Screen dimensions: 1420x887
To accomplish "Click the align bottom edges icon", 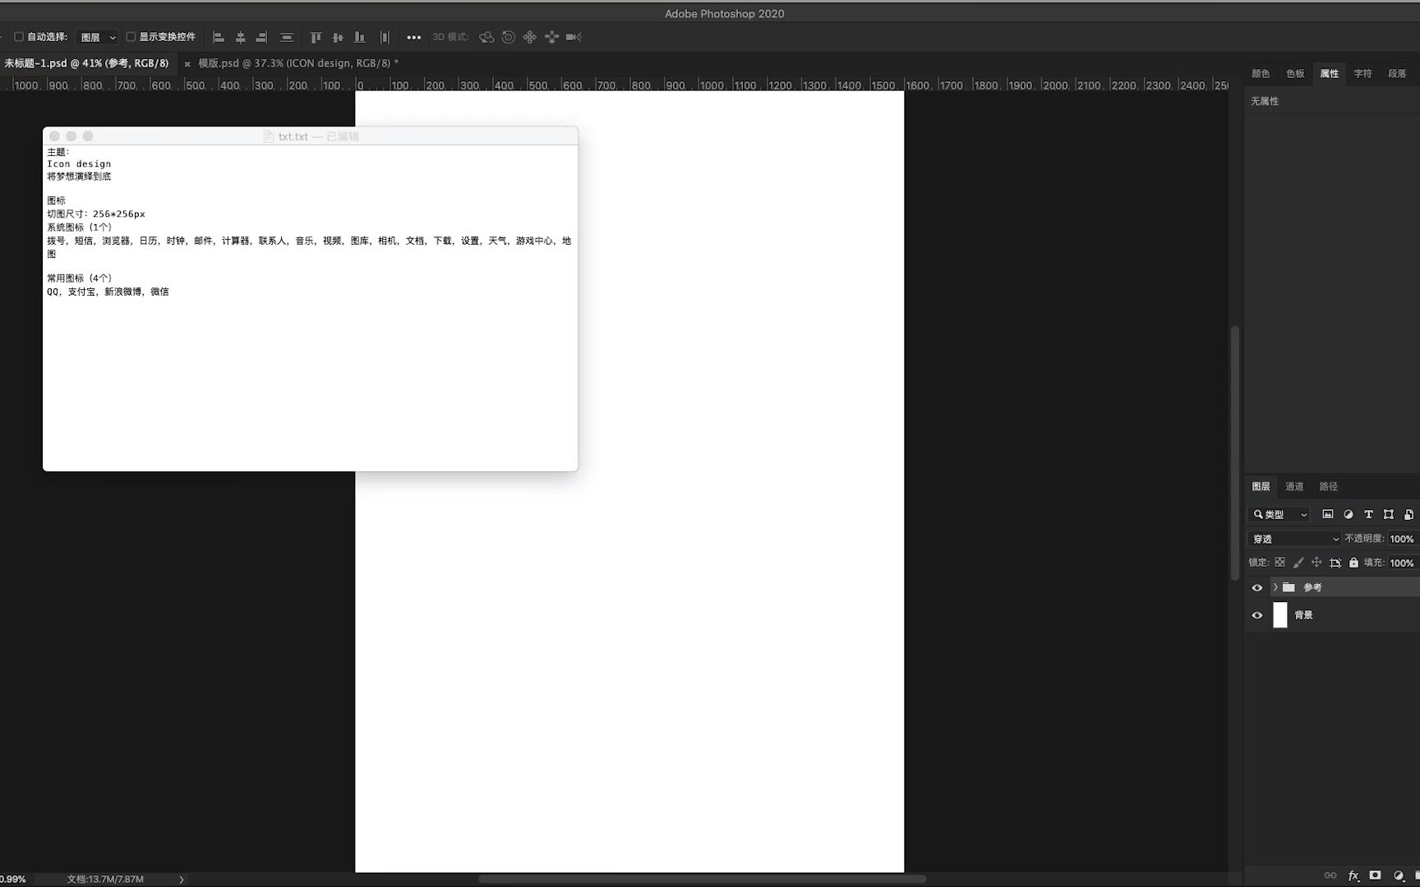I will (x=359, y=37).
